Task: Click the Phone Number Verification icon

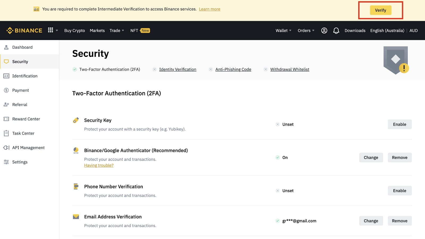Action: [x=76, y=186]
